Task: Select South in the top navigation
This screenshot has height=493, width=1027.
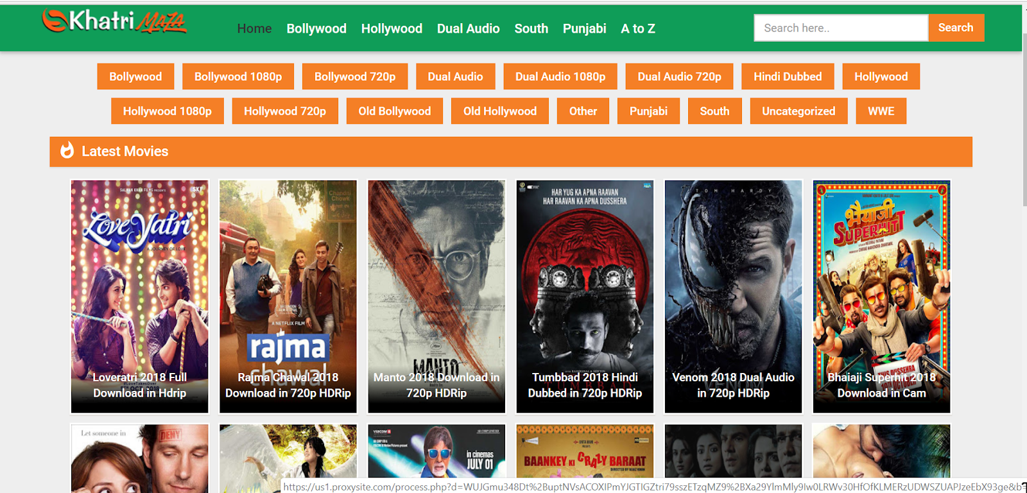Action: pos(531,28)
